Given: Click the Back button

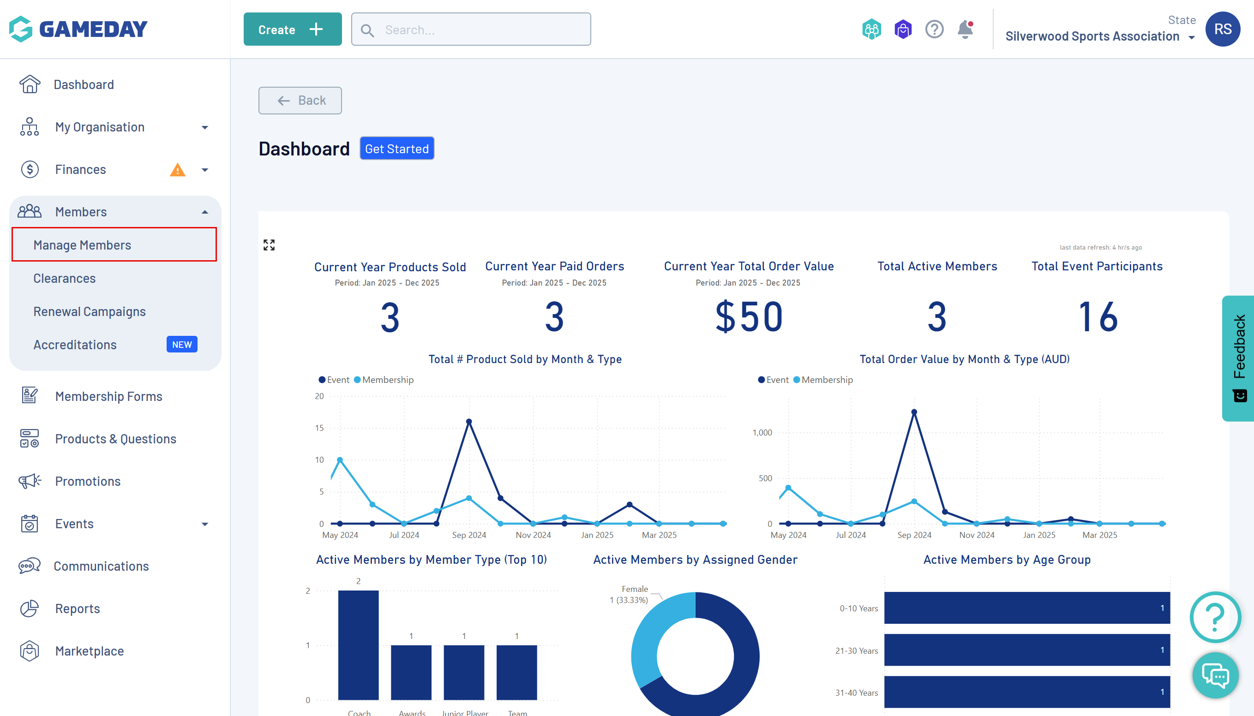Looking at the screenshot, I should point(300,100).
